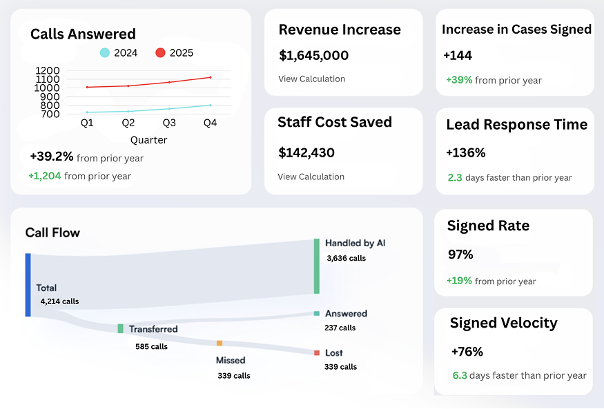This screenshot has height=409, width=604.
Task: Select the green Transferred node marker
Action: [x=121, y=329]
